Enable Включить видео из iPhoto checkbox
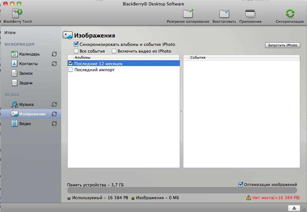 coord(114,51)
